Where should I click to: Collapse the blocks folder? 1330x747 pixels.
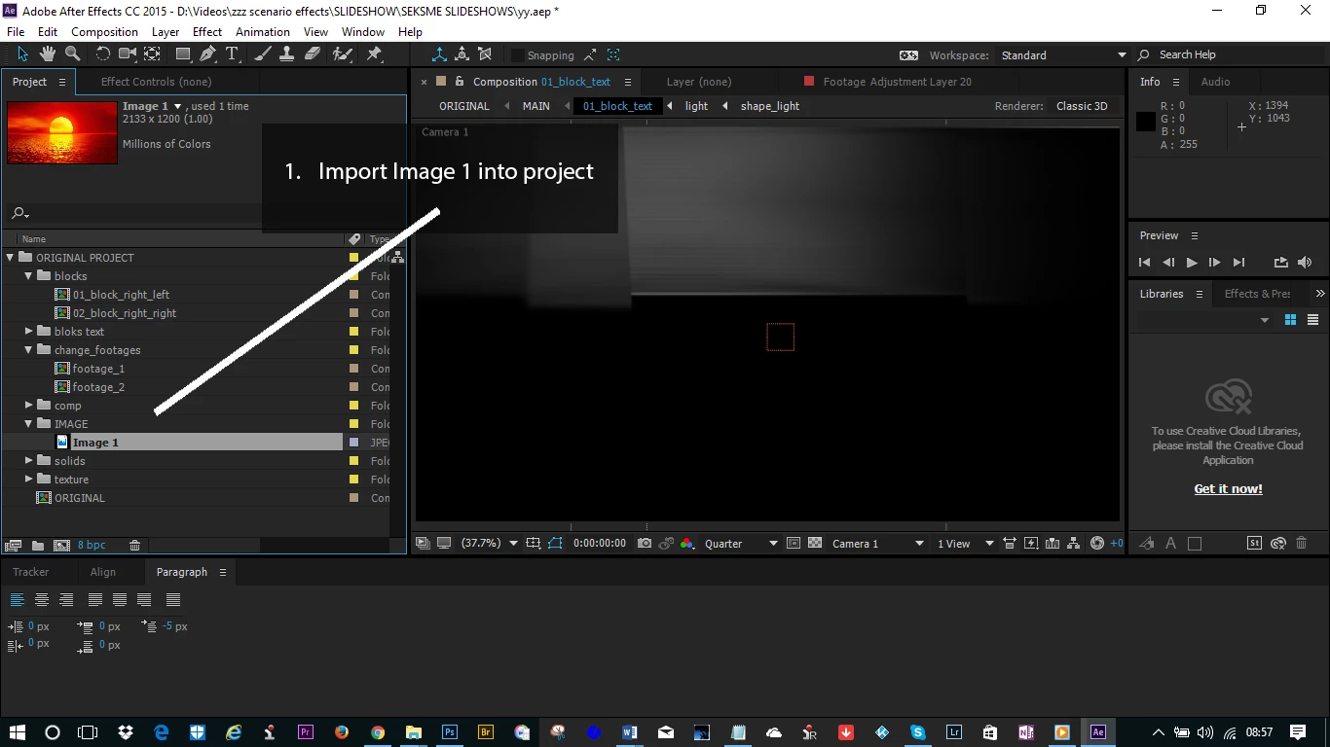[x=29, y=276]
